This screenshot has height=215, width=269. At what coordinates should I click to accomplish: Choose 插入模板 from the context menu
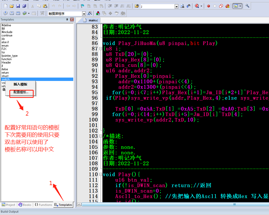(x=21, y=84)
